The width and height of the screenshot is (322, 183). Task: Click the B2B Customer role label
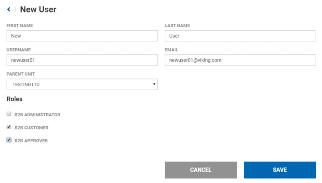[x=31, y=128]
